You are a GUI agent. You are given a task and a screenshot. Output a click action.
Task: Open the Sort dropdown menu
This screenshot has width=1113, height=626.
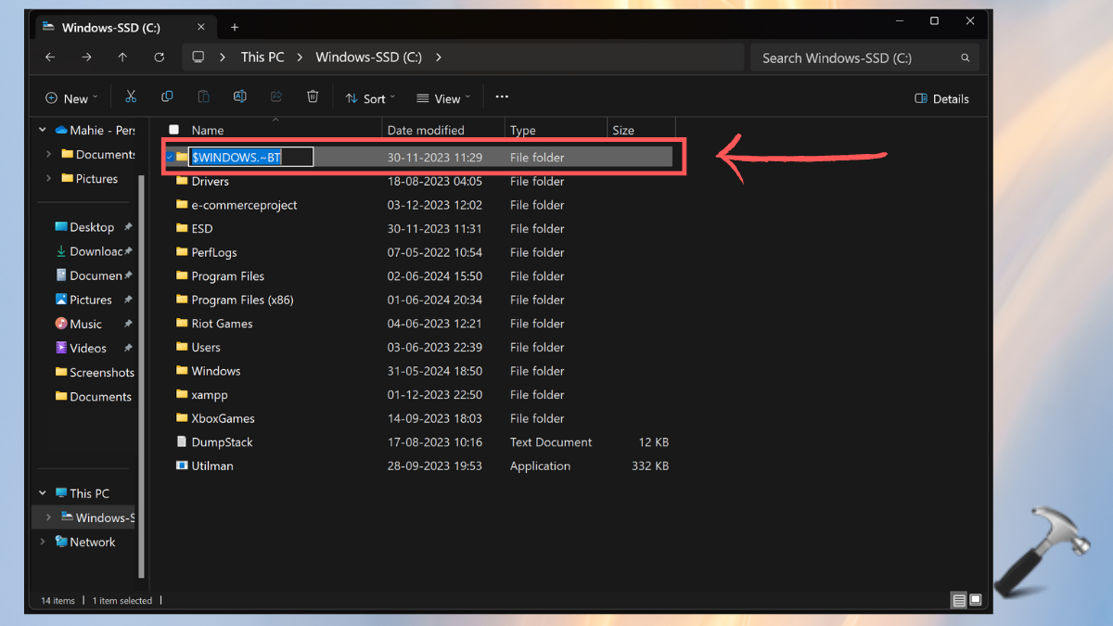click(370, 98)
